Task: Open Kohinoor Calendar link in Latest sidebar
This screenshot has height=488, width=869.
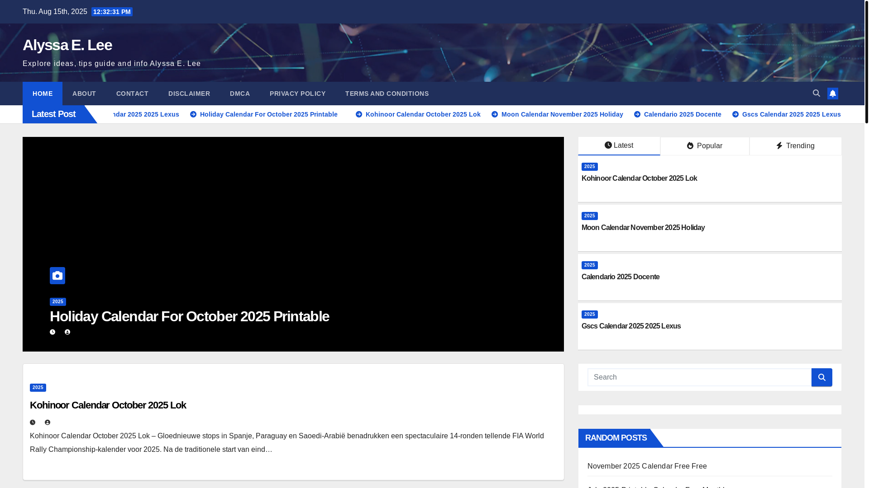Action: pyautogui.click(x=639, y=178)
